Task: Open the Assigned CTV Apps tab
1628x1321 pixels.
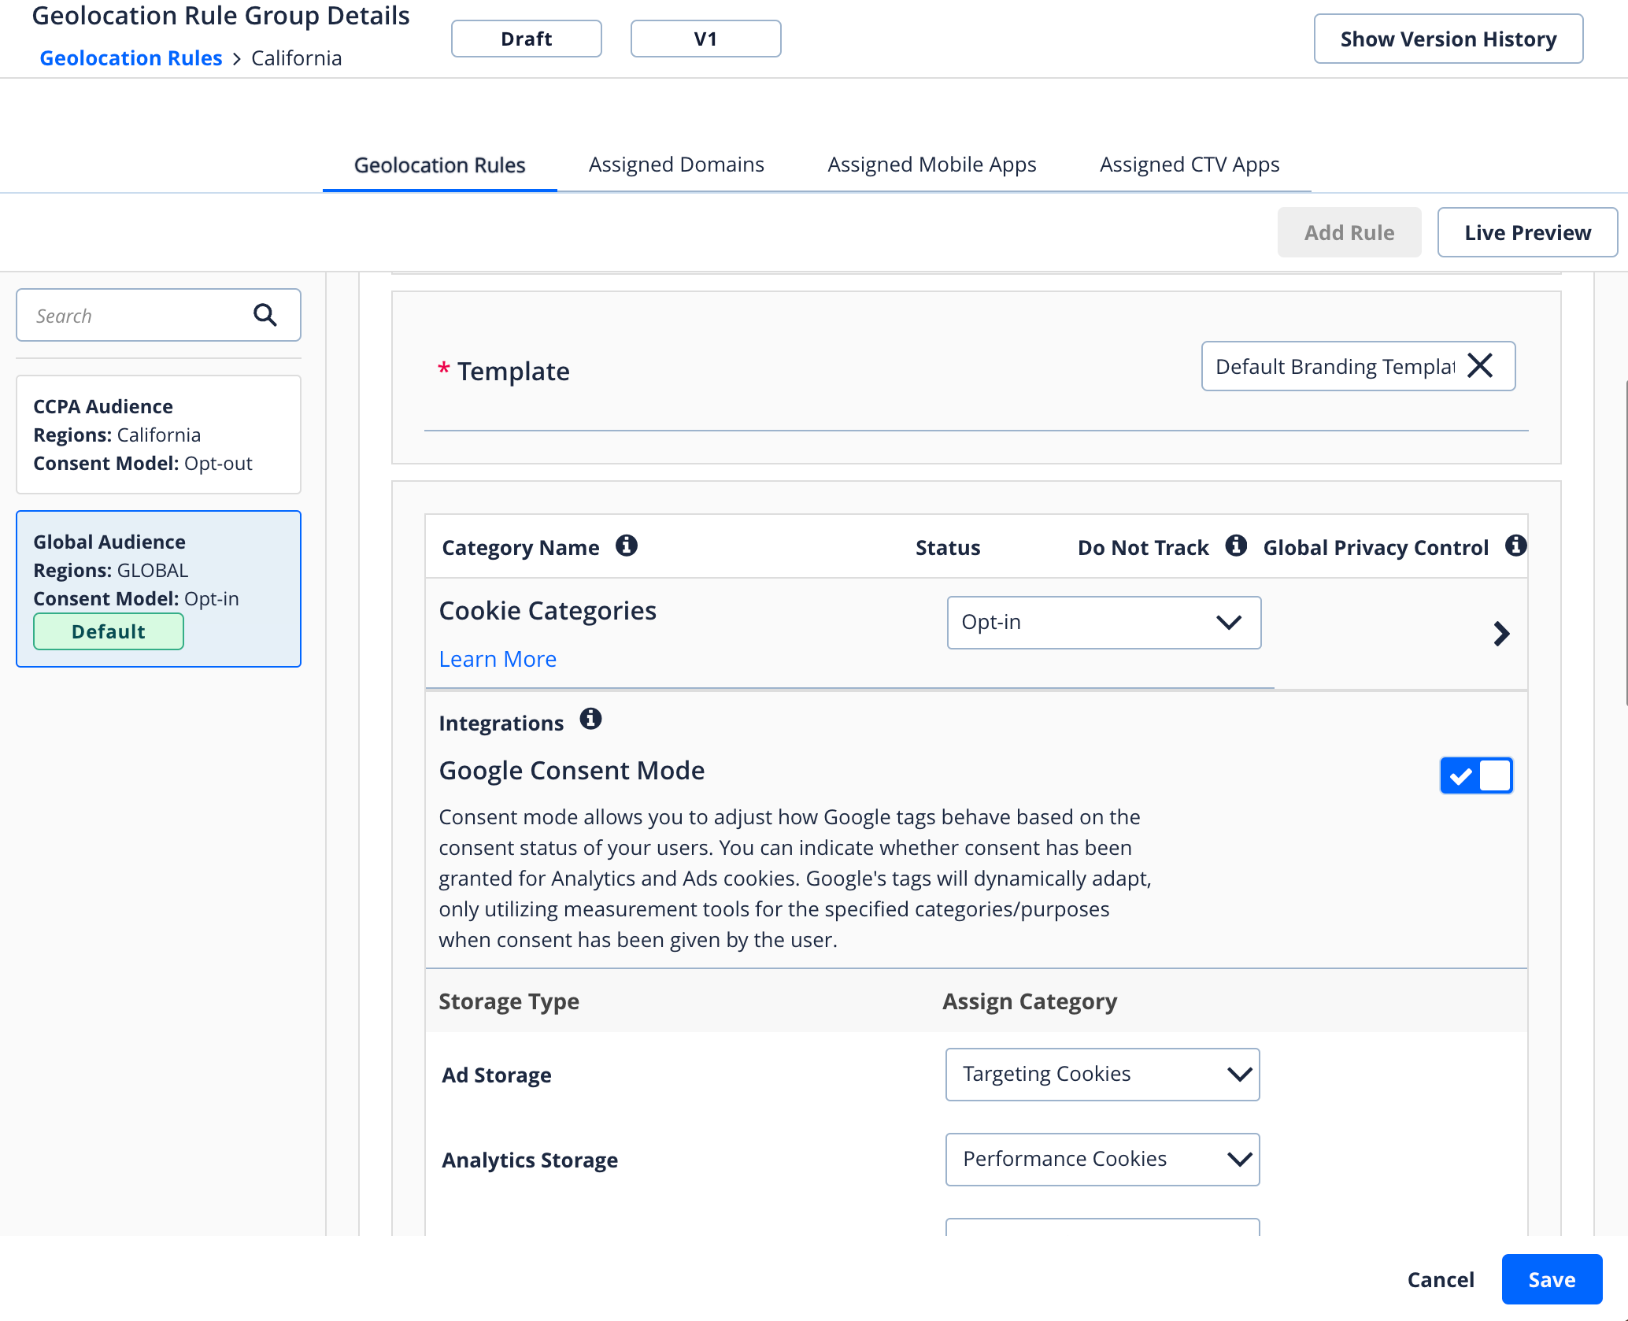Action: coord(1189,165)
